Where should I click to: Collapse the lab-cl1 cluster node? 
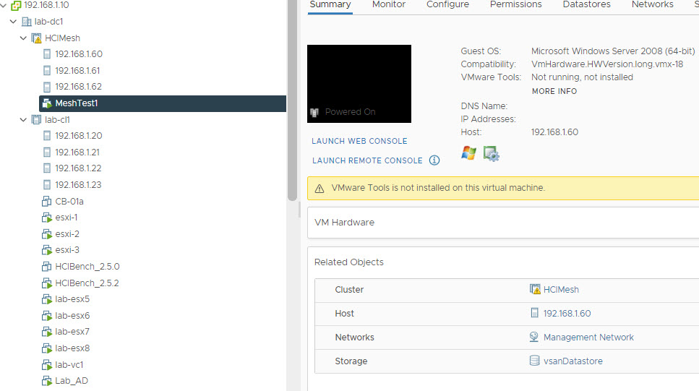click(x=23, y=120)
